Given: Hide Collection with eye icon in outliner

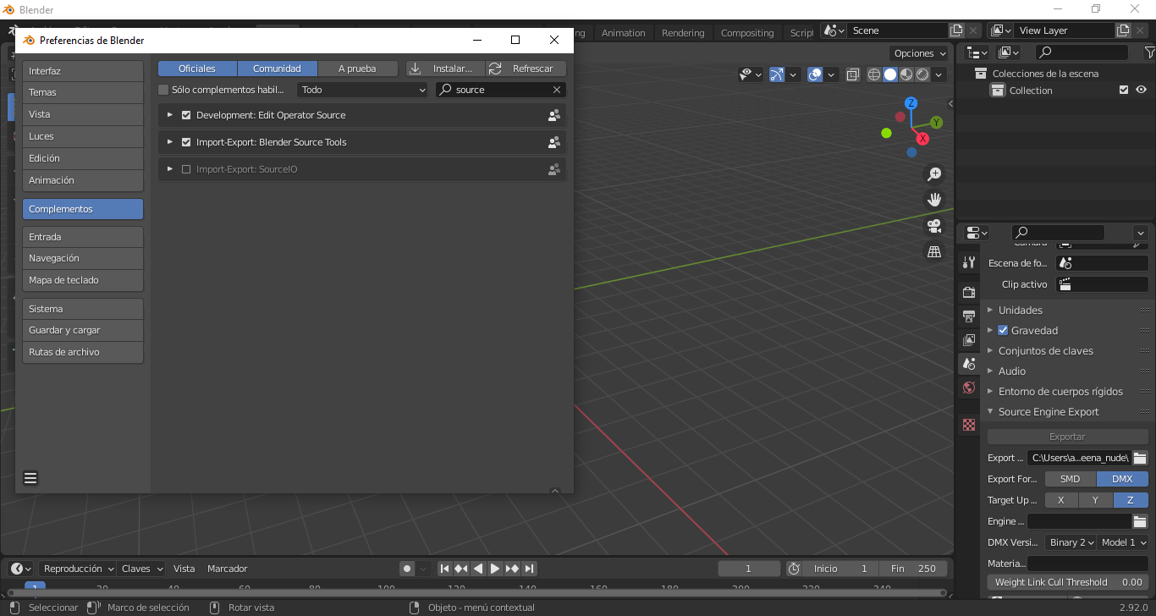Looking at the screenshot, I should pos(1142,90).
